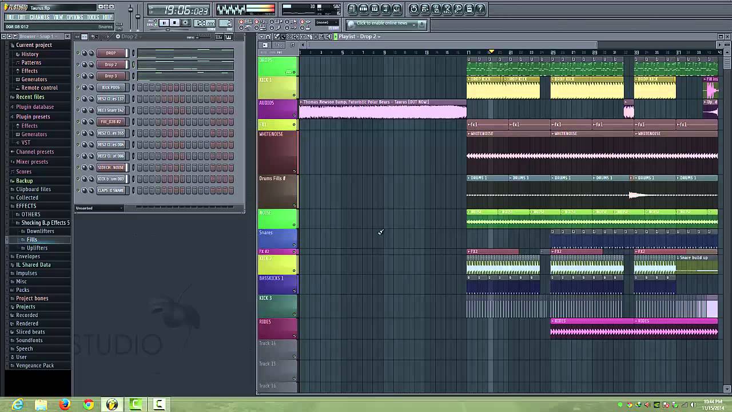This screenshot has height=412, width=732.
Task: Mute the KICK 1 playlist track
Action: pyautogui.click(x=294, y=95)
